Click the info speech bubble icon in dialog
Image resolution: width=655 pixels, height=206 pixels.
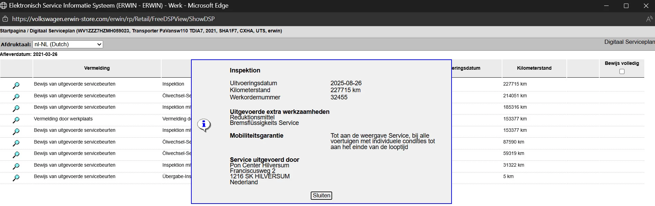204,125
